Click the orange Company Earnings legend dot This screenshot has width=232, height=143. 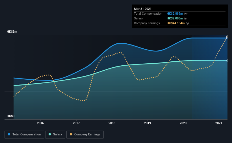(71, 134)
